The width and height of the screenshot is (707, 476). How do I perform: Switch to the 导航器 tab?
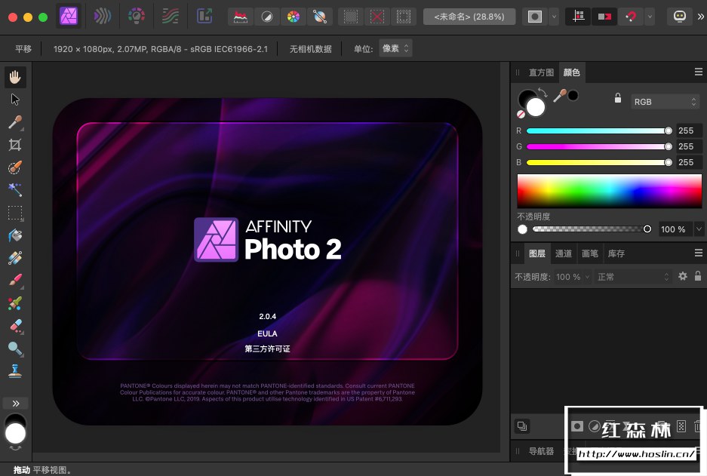(541, 451)
